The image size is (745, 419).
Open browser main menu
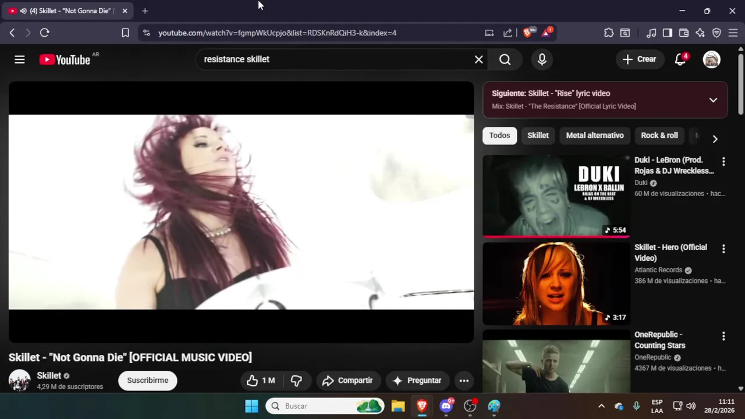click(x=733, y=33)
